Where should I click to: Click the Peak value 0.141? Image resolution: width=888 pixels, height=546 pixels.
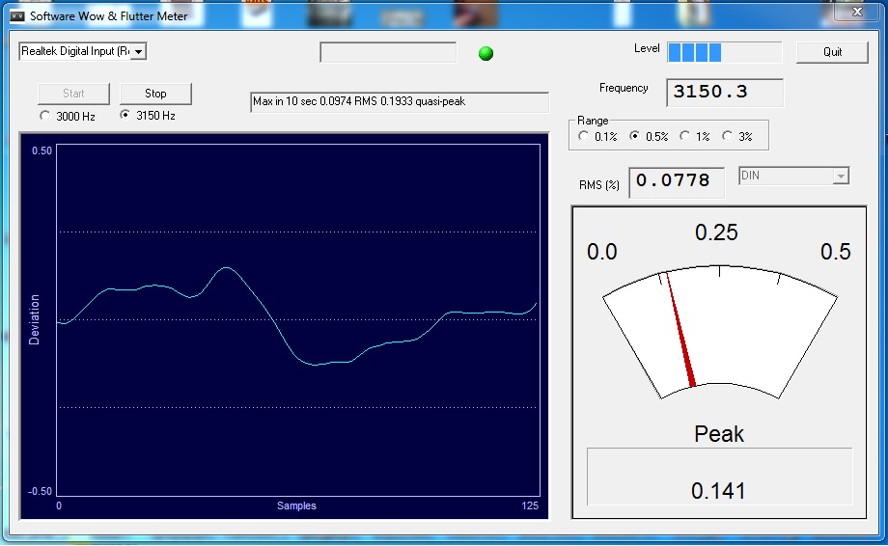pos(717,491)
